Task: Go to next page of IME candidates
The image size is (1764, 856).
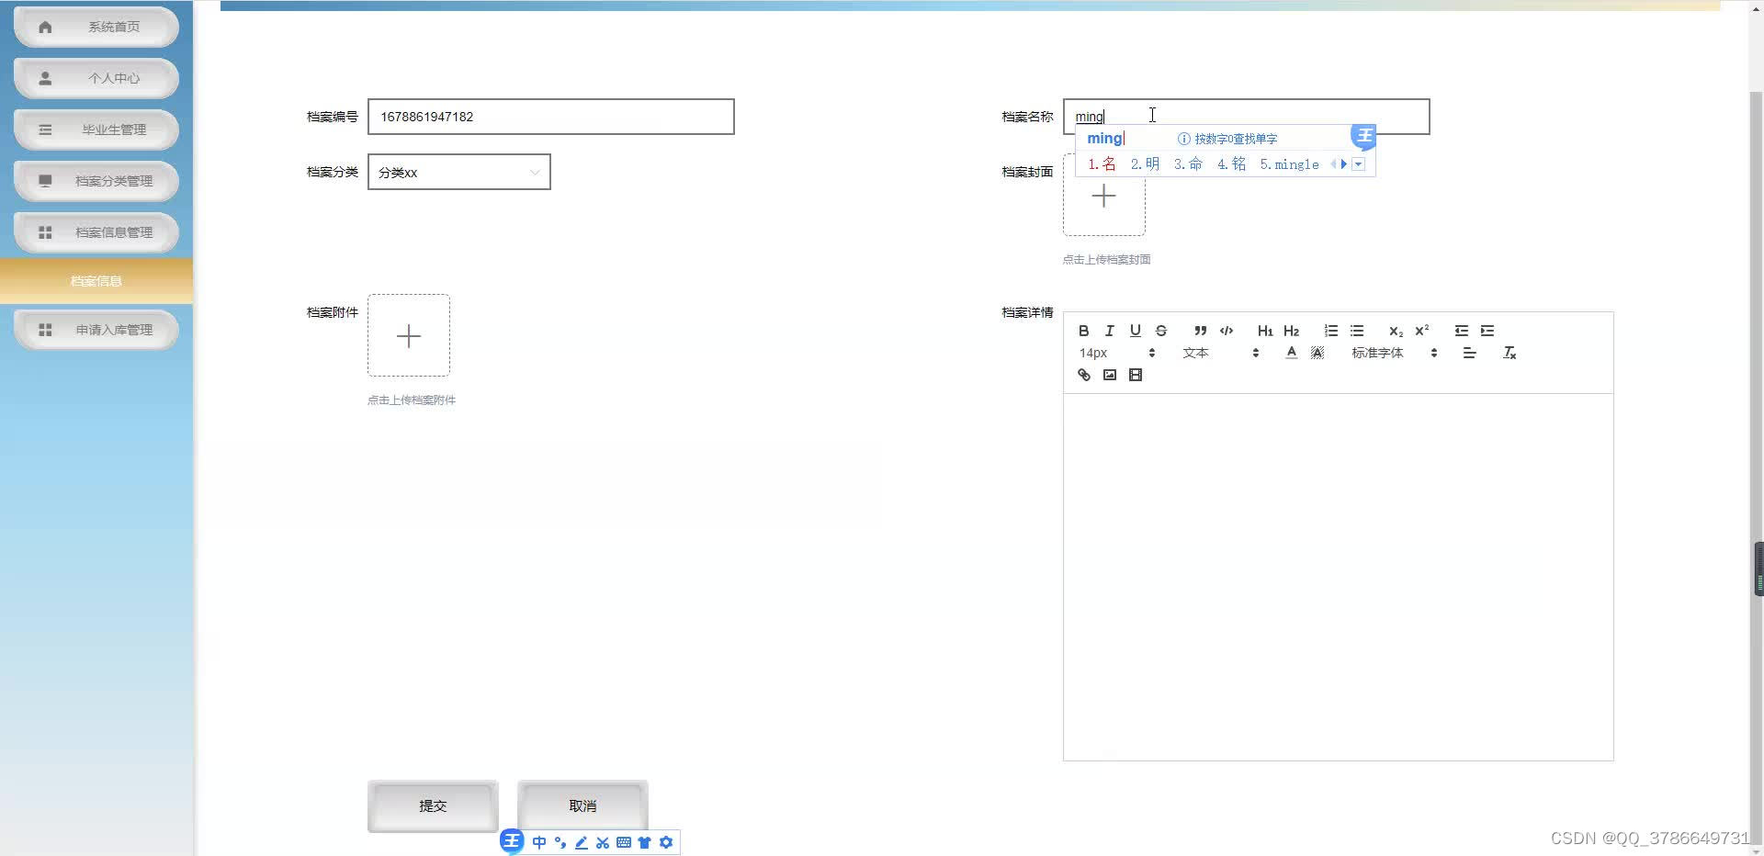Action: click(1344, 164)
